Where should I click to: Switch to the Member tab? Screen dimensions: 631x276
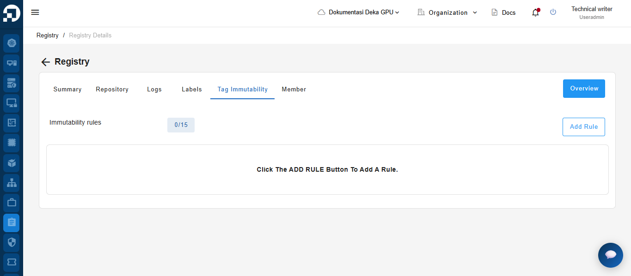(294, 90)
